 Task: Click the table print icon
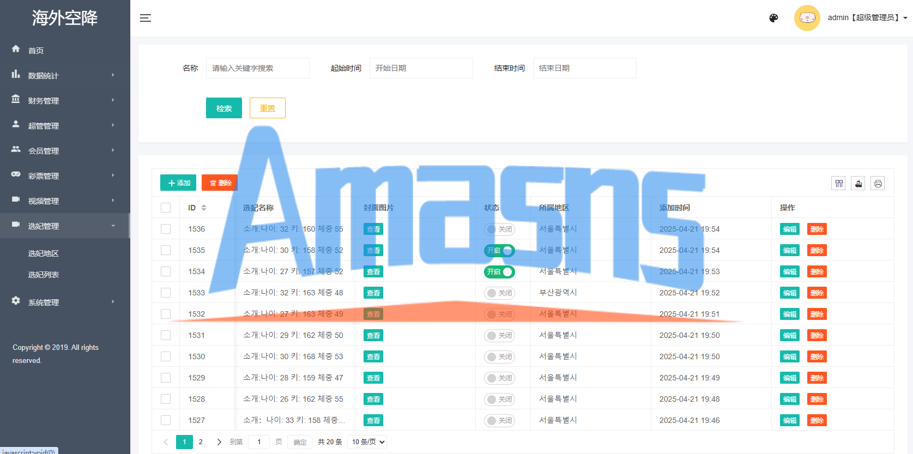point(878,183)
